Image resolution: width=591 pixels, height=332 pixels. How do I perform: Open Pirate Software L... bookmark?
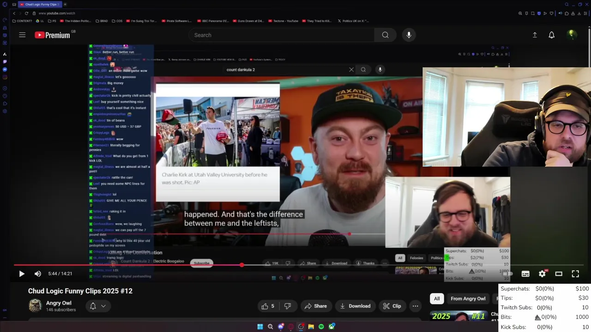176,21
